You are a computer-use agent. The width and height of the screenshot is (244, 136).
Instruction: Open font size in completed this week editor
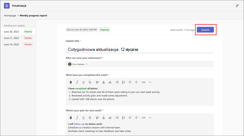click(x=110, y=82)
